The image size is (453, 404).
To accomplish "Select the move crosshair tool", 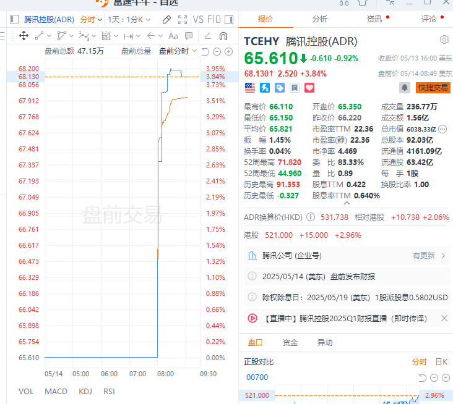I will pyautogui.click(x=24, y=36).
